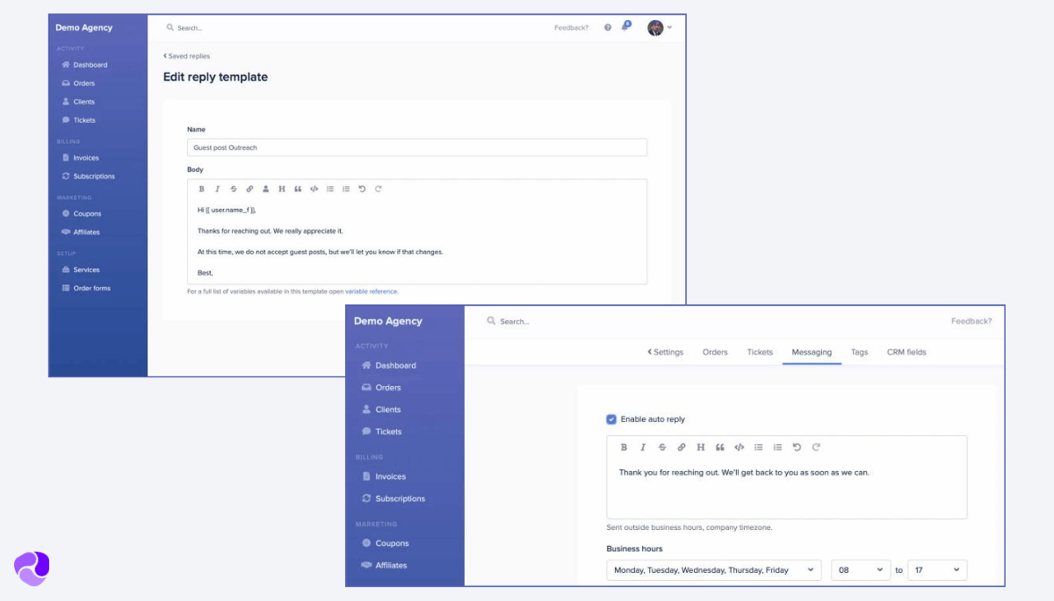This screenshot has width=1054, height=601.
Task: Create numbered list in reply template body editor
Action: point(346,189)
